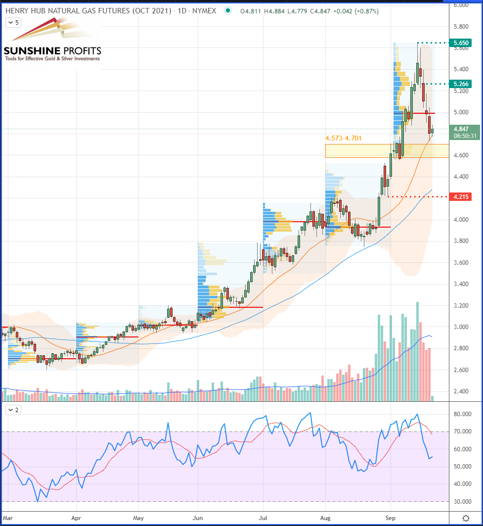Select the red 4.215 price label

pyautogui.click(x=461, y=197)
